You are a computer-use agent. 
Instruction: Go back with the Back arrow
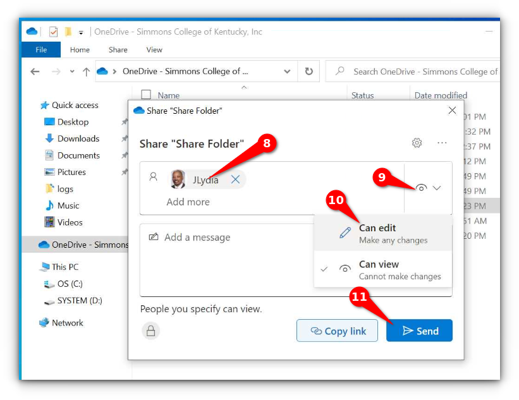(35, 71)
